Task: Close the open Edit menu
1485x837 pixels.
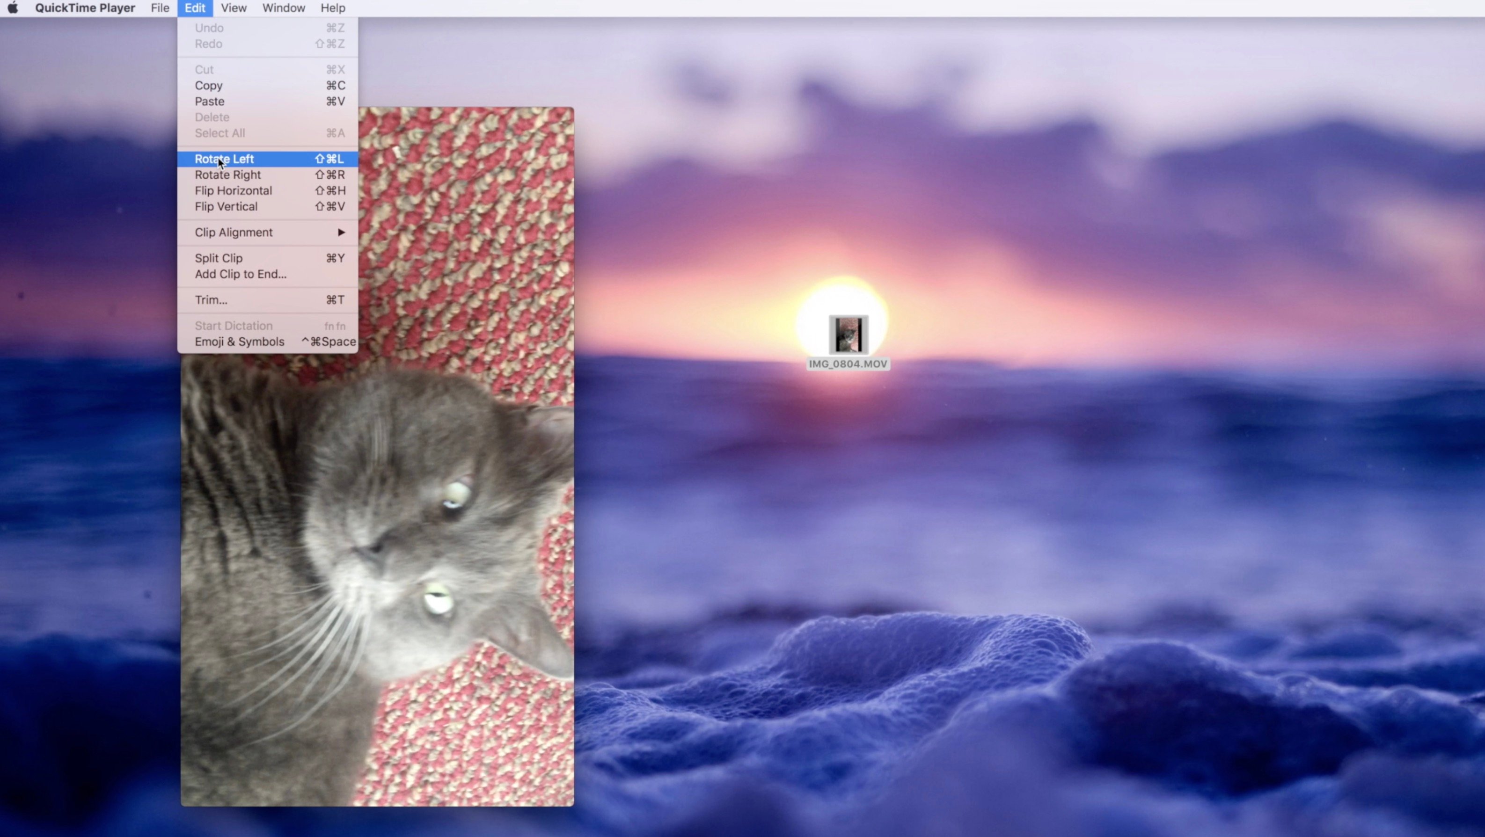Action: (x=195, y=8)
